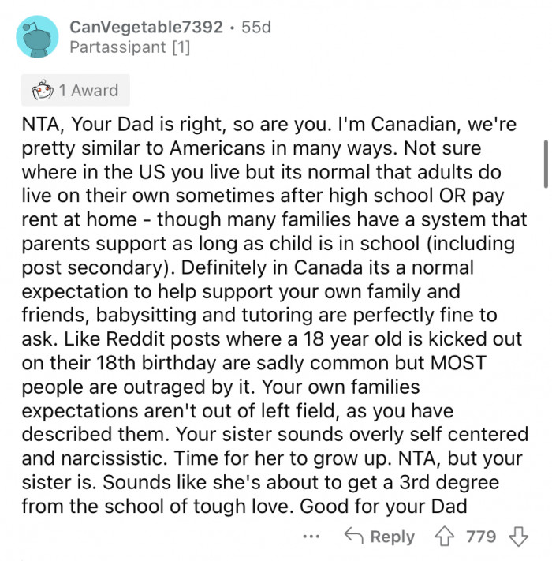Viewport: 552px width, 561px height.
Task: Click the curved reply arrow icon
Action: [353, 537]
